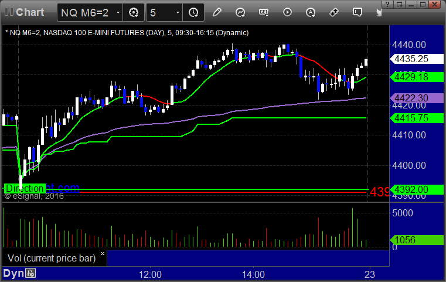The image size is (446, 282).
Task: Open the chat comment bubble icon
Action: (x=358, y=12)
